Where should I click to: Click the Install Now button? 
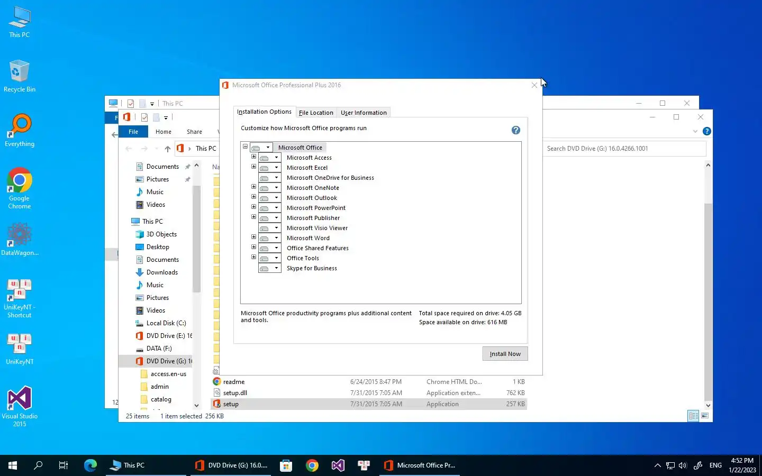click(505, 354)
